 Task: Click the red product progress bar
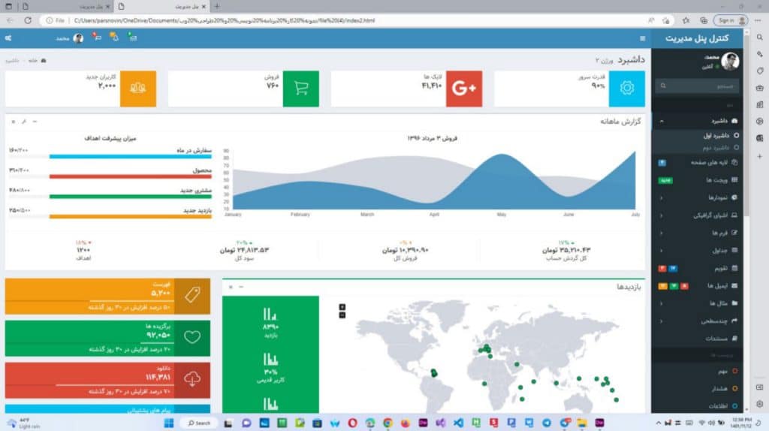pyautogui.click(x=131, y=176)
